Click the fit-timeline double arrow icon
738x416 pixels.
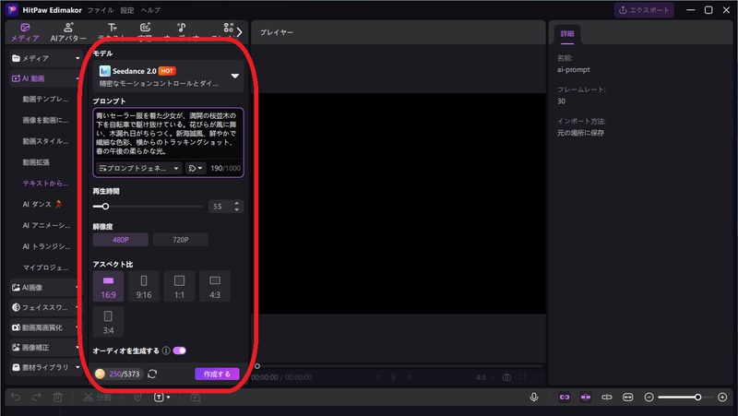[x=628, y=398]
